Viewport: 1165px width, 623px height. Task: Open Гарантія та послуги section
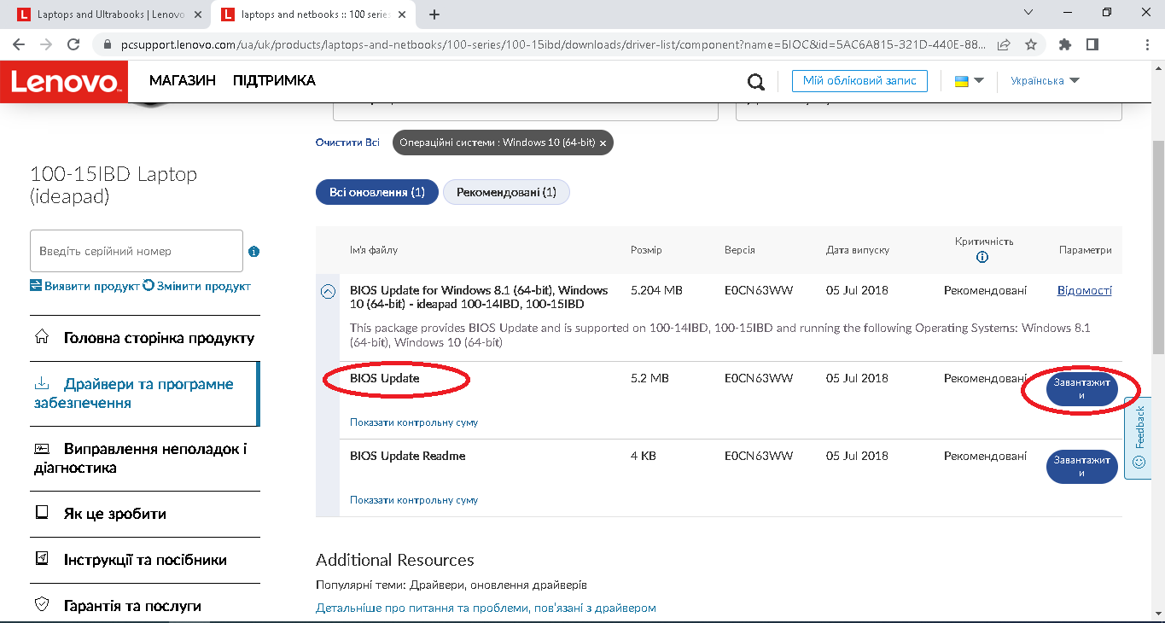[x=144, y=606]
